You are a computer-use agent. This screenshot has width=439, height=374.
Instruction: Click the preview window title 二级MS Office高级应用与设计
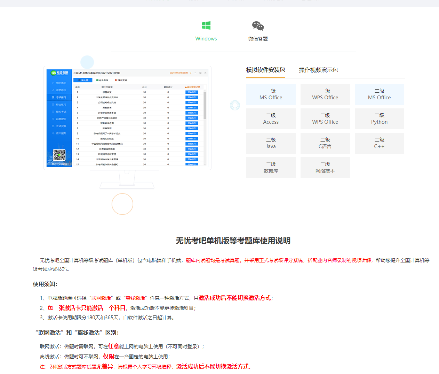click(x=97, y=73)
